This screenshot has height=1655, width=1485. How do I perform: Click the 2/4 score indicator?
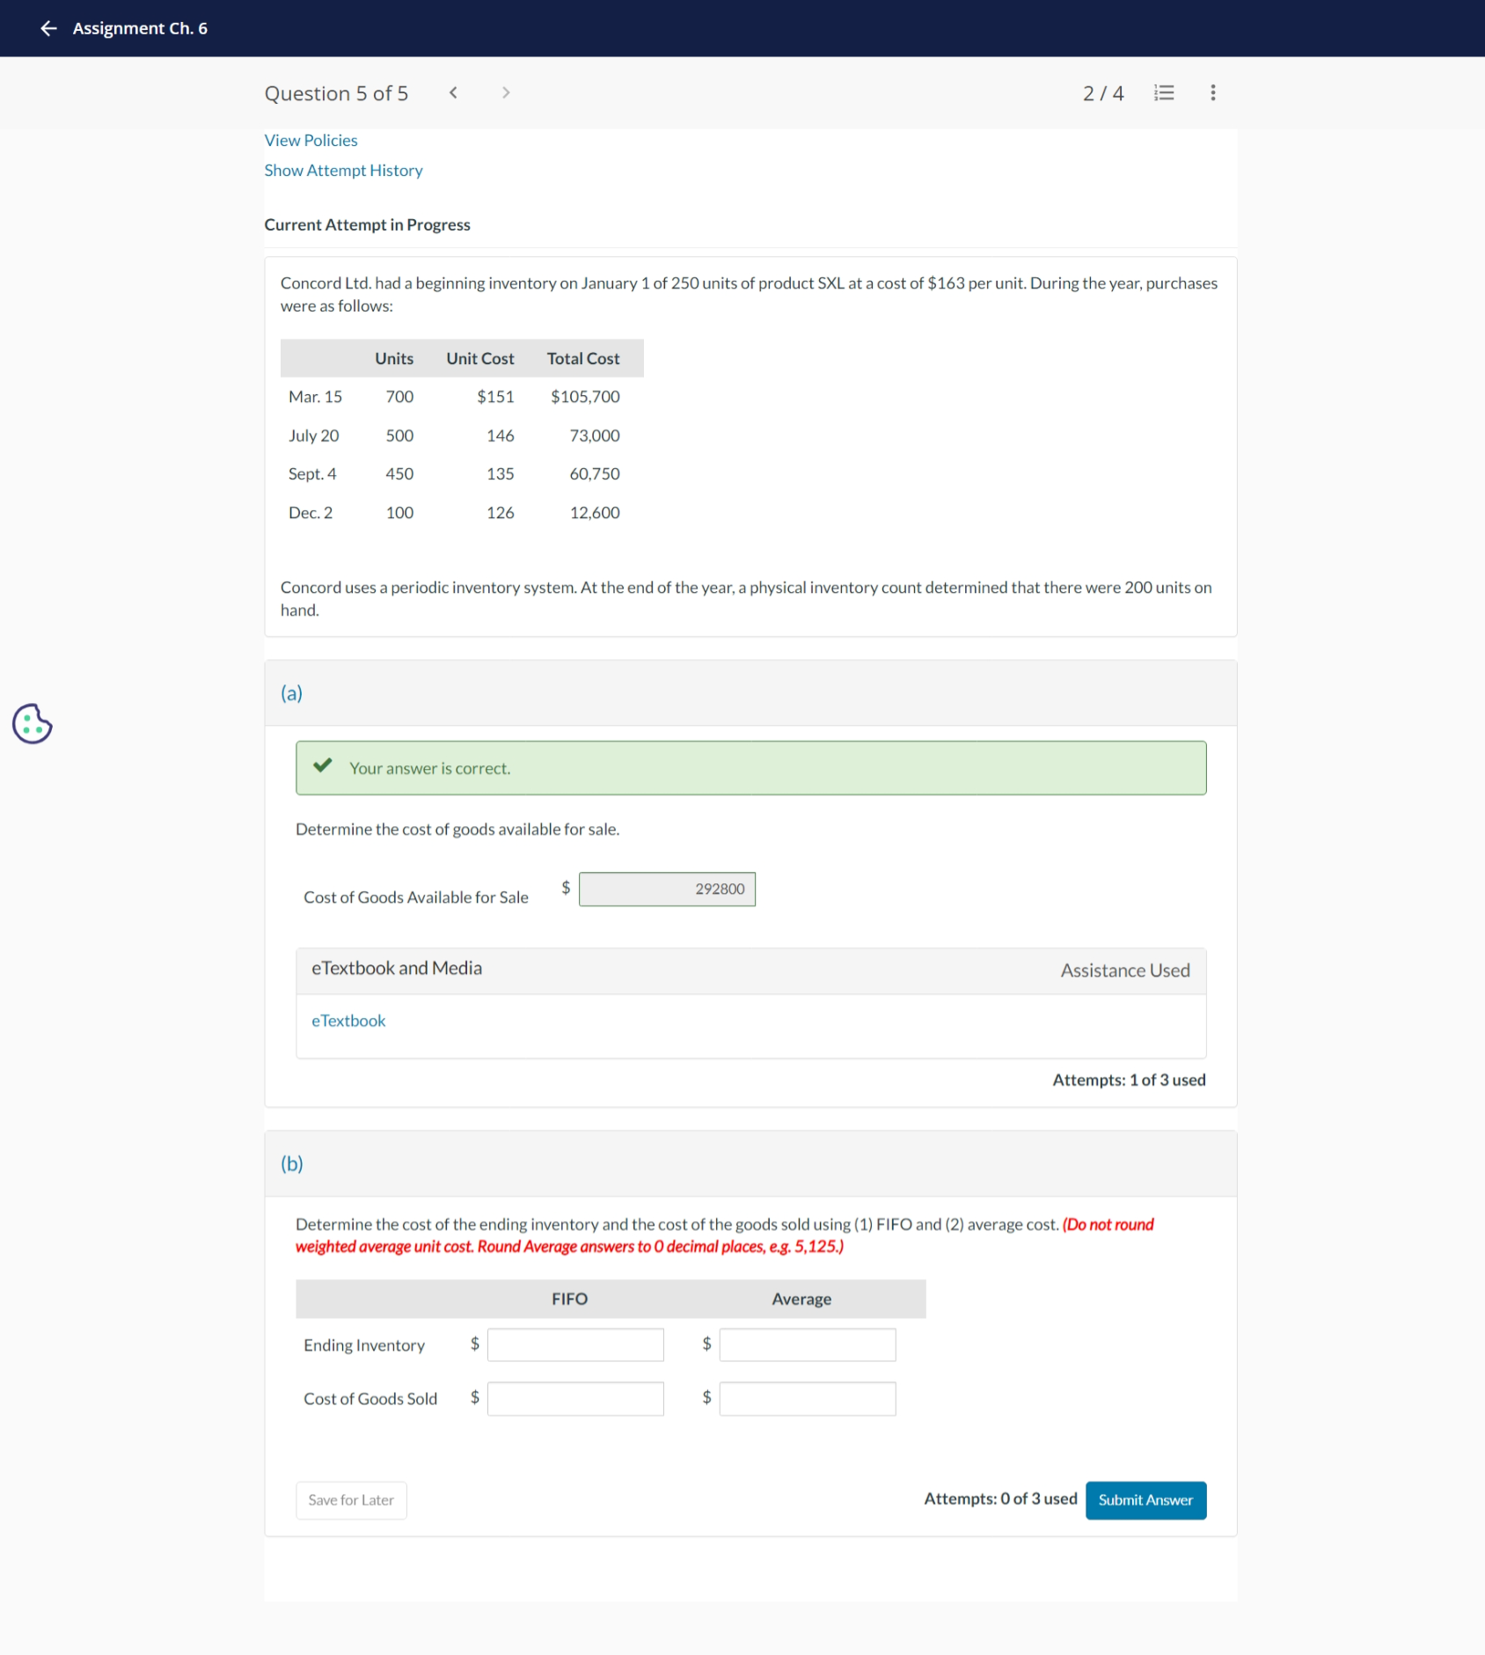pos(1102,92)
